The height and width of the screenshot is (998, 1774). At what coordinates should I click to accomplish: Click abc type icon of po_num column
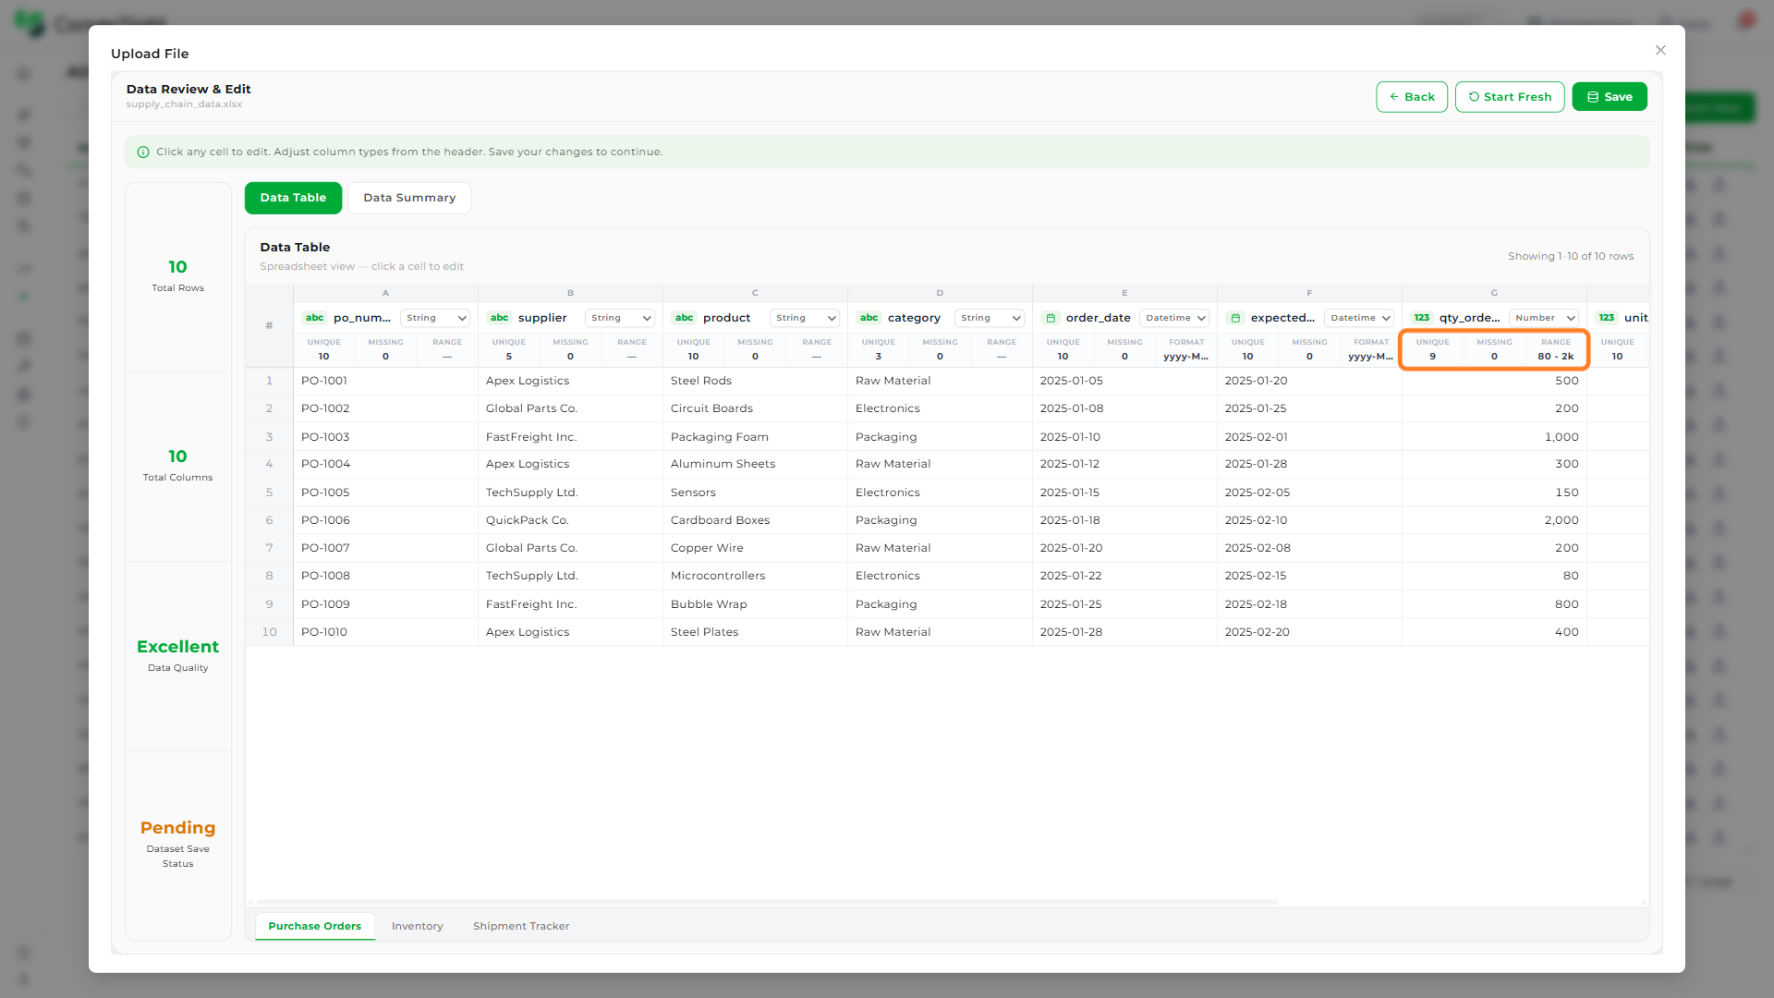click(x=314, y=318)
